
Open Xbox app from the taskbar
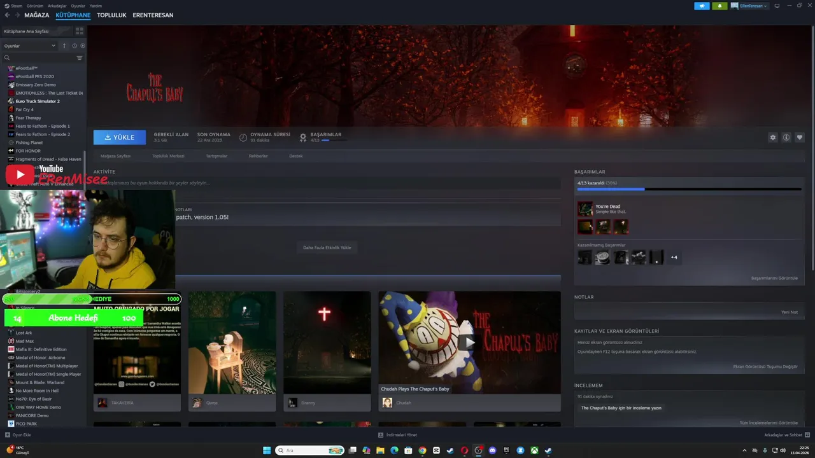(534, 450)
